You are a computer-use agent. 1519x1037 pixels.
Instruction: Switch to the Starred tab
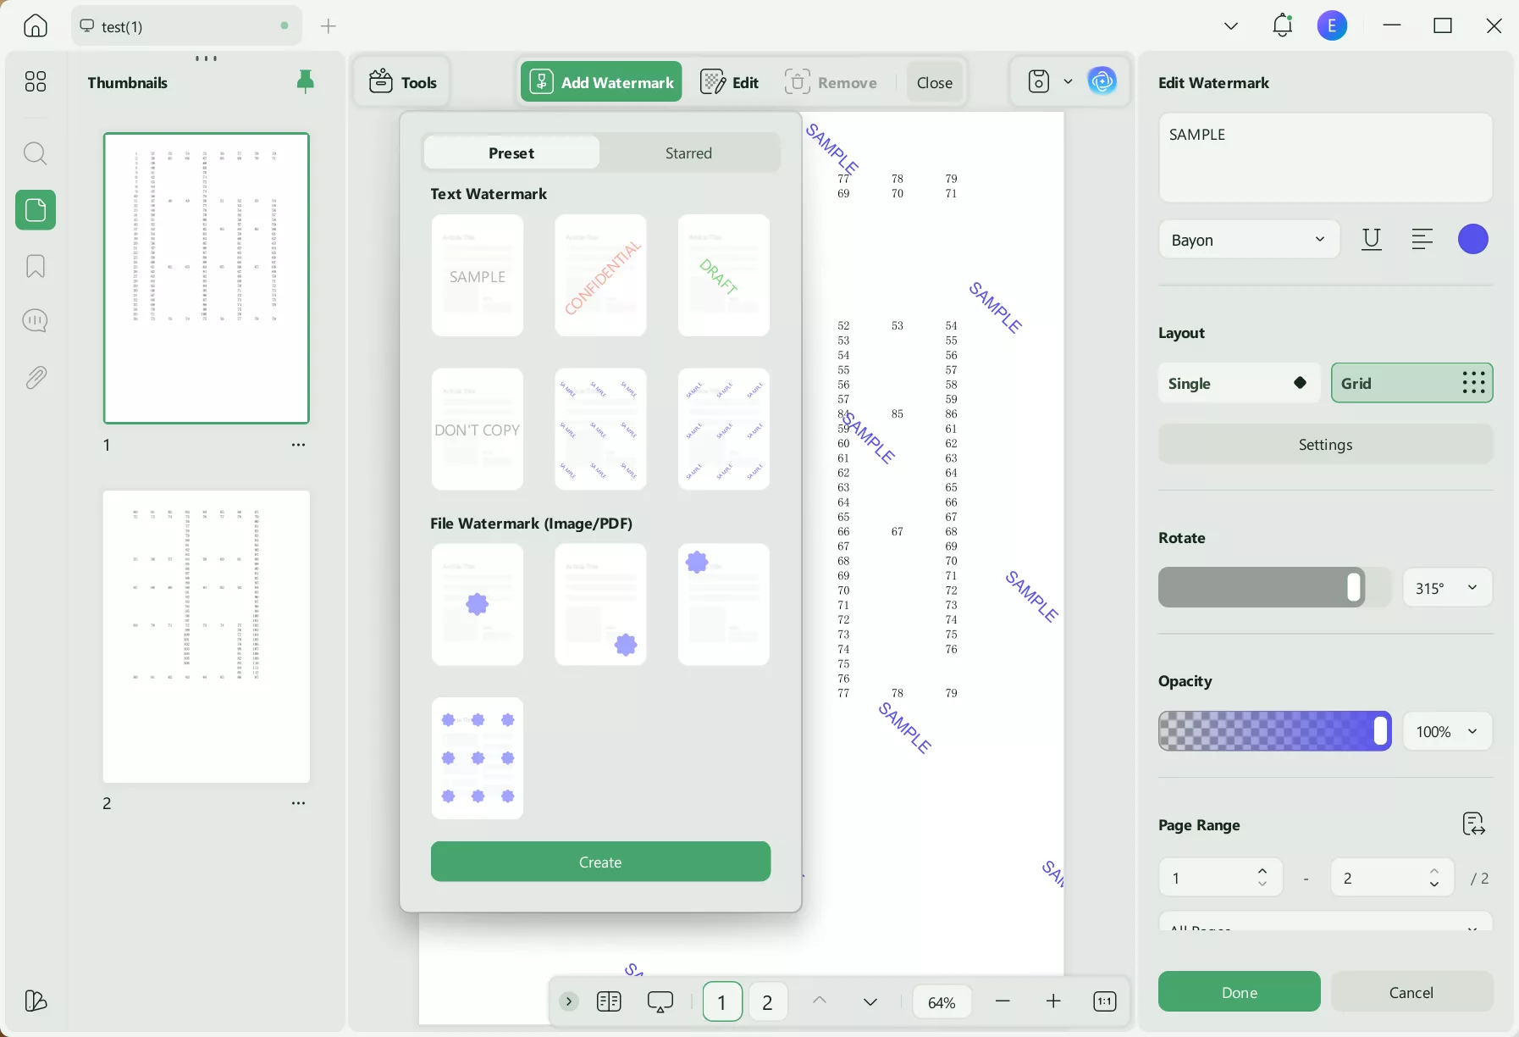(x=688, y=153)
